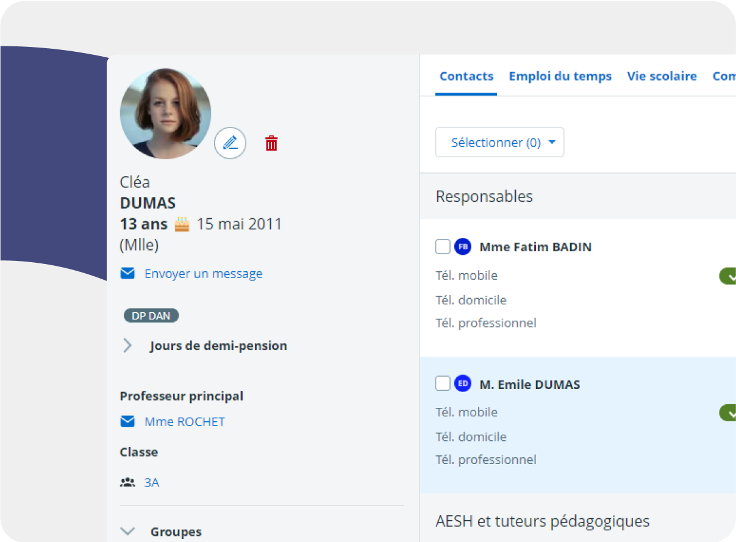This screenshot has width=736, height=542.
Task: Toggle the Tél. mobile switch for Emile DUMAS
Action: click(728, 413)
